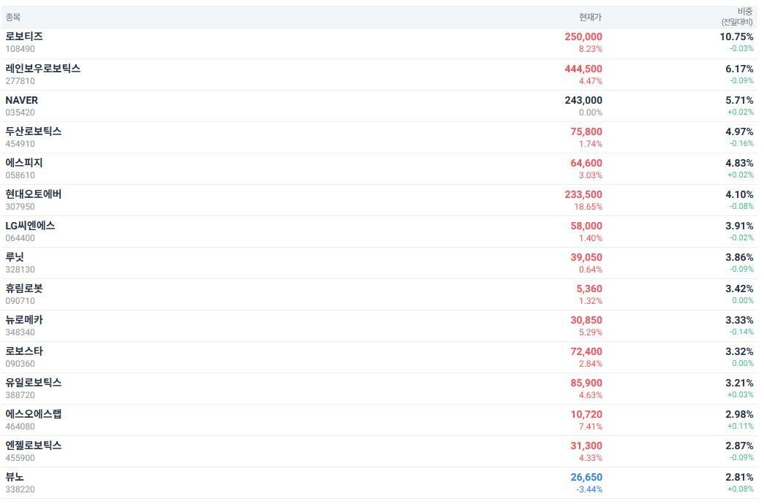Open the 휴림로봇 stock entry

tap(24, 289)
